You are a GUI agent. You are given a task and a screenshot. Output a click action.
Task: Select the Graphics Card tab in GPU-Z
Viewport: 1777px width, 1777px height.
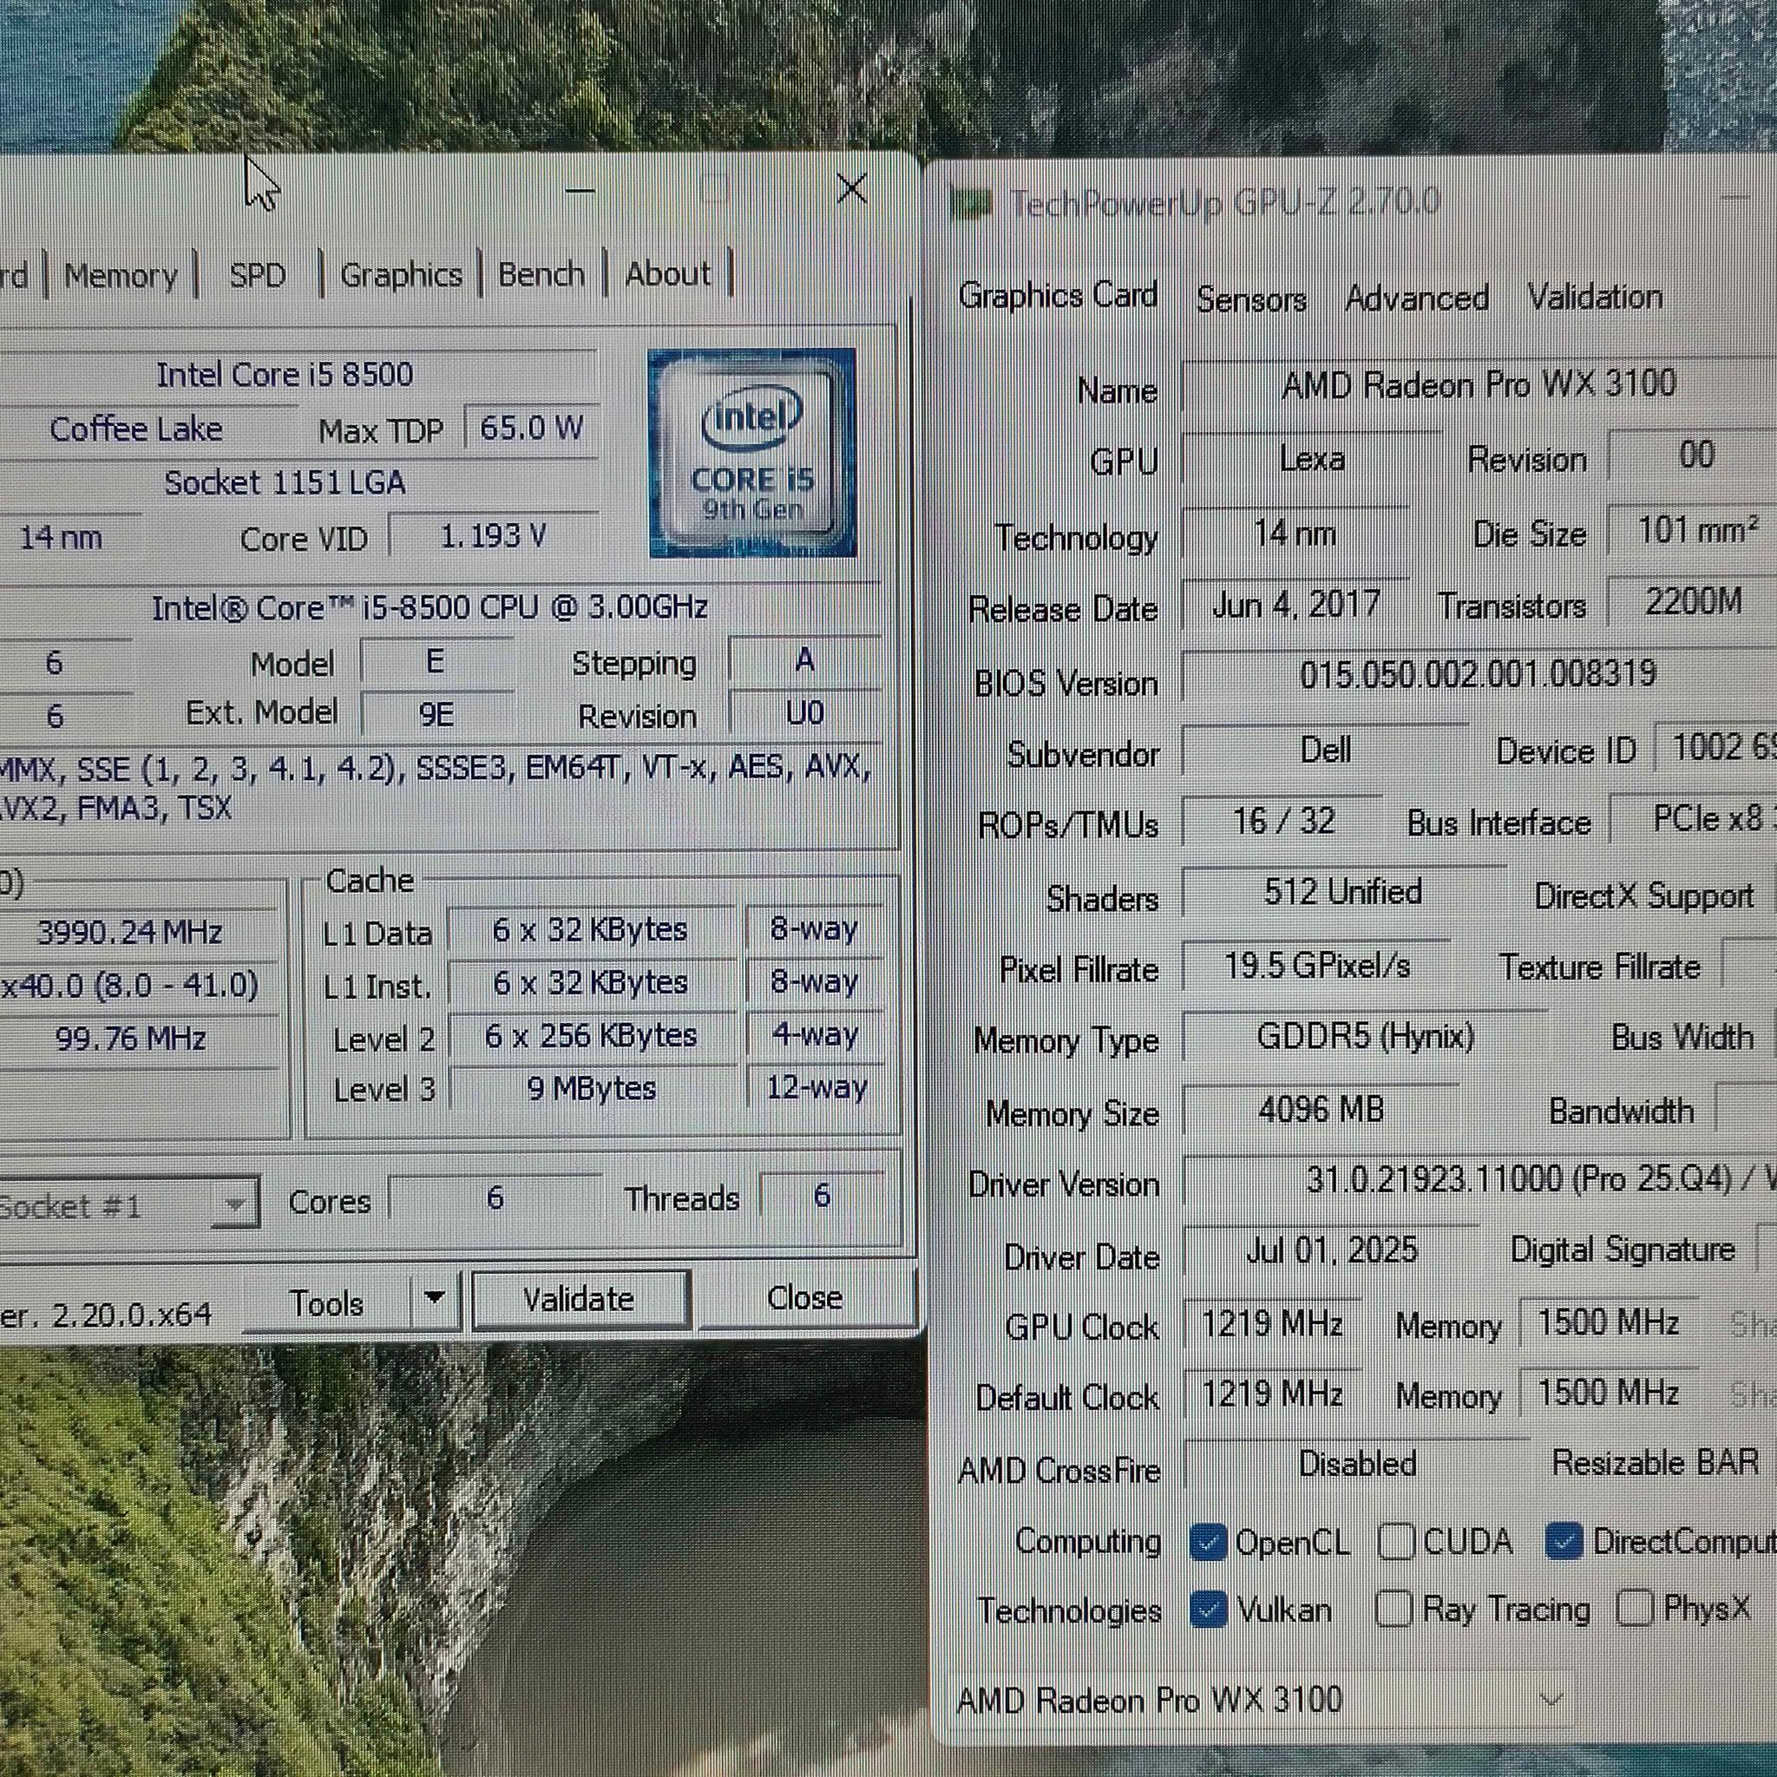click(x=1058, y=295)
